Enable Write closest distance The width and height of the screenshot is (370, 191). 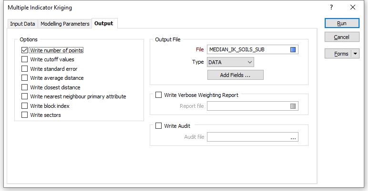(24, 87)
